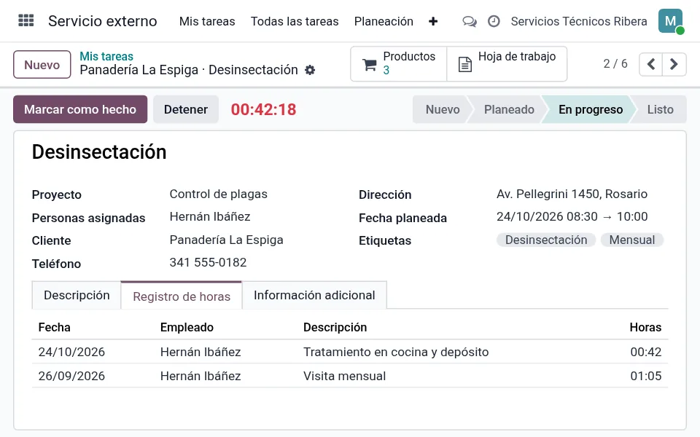Go to next record arrow

pyautogui.click(x=674, y=64)
